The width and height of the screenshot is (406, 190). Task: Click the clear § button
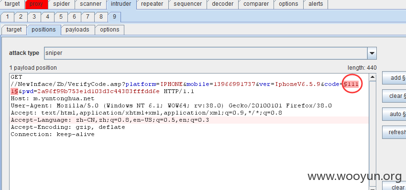click(394, 96)
